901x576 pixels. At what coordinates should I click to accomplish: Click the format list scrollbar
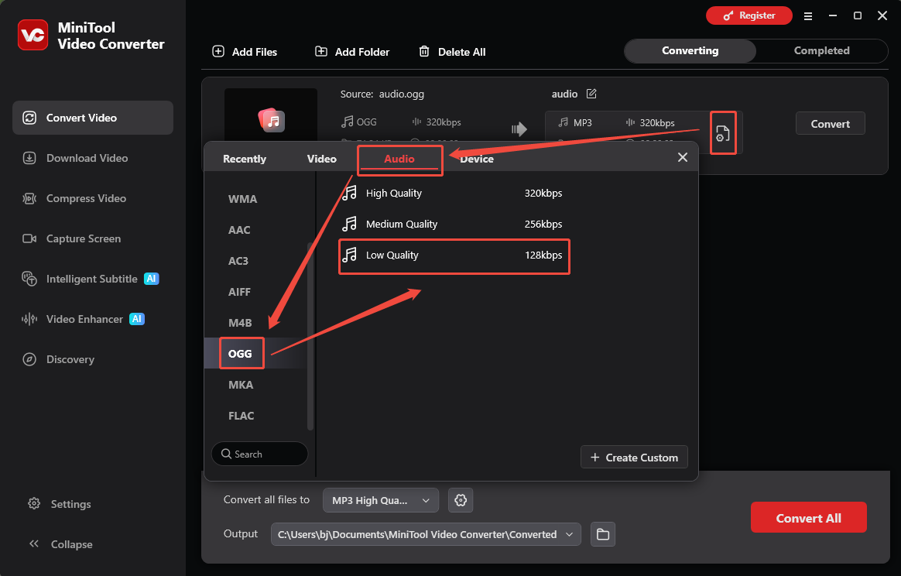coord(310,336)
